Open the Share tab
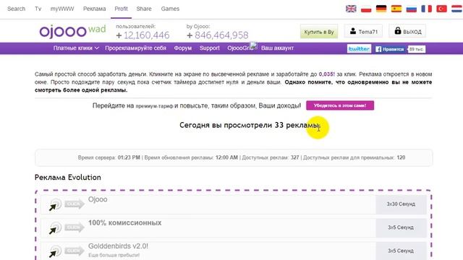This screenshot has height=260, width=463. coord(144,9)
